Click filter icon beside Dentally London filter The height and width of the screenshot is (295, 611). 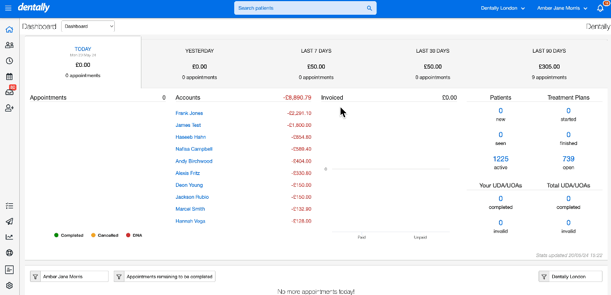[544, 277]
